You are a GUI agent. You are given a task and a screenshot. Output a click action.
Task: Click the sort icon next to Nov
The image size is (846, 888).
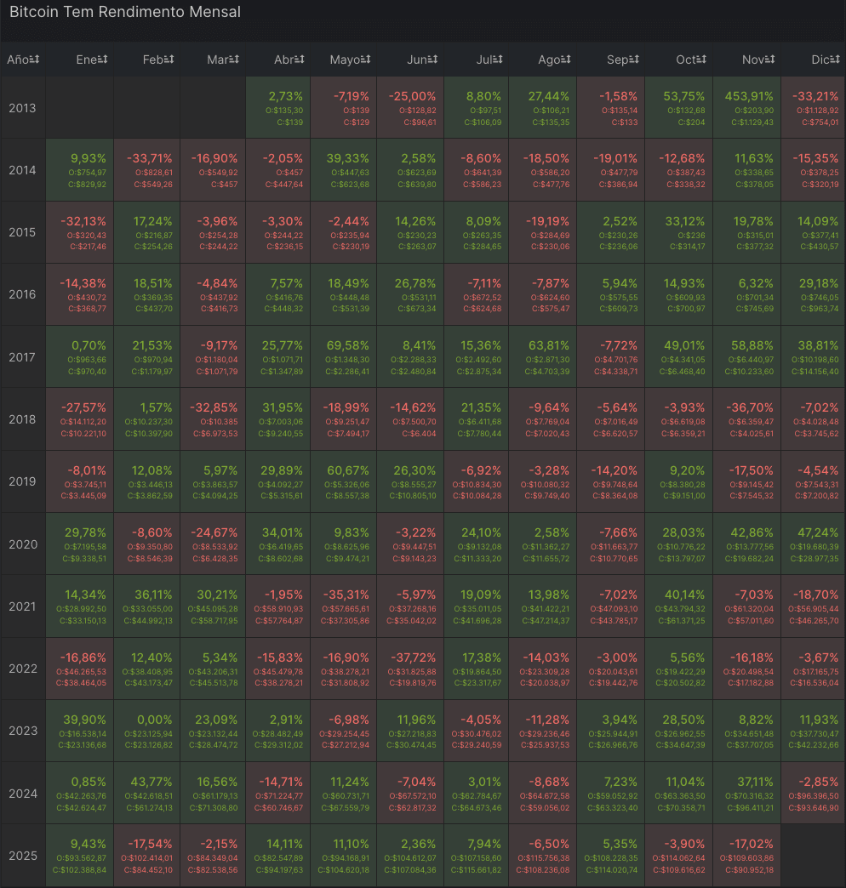click(769, 60)
